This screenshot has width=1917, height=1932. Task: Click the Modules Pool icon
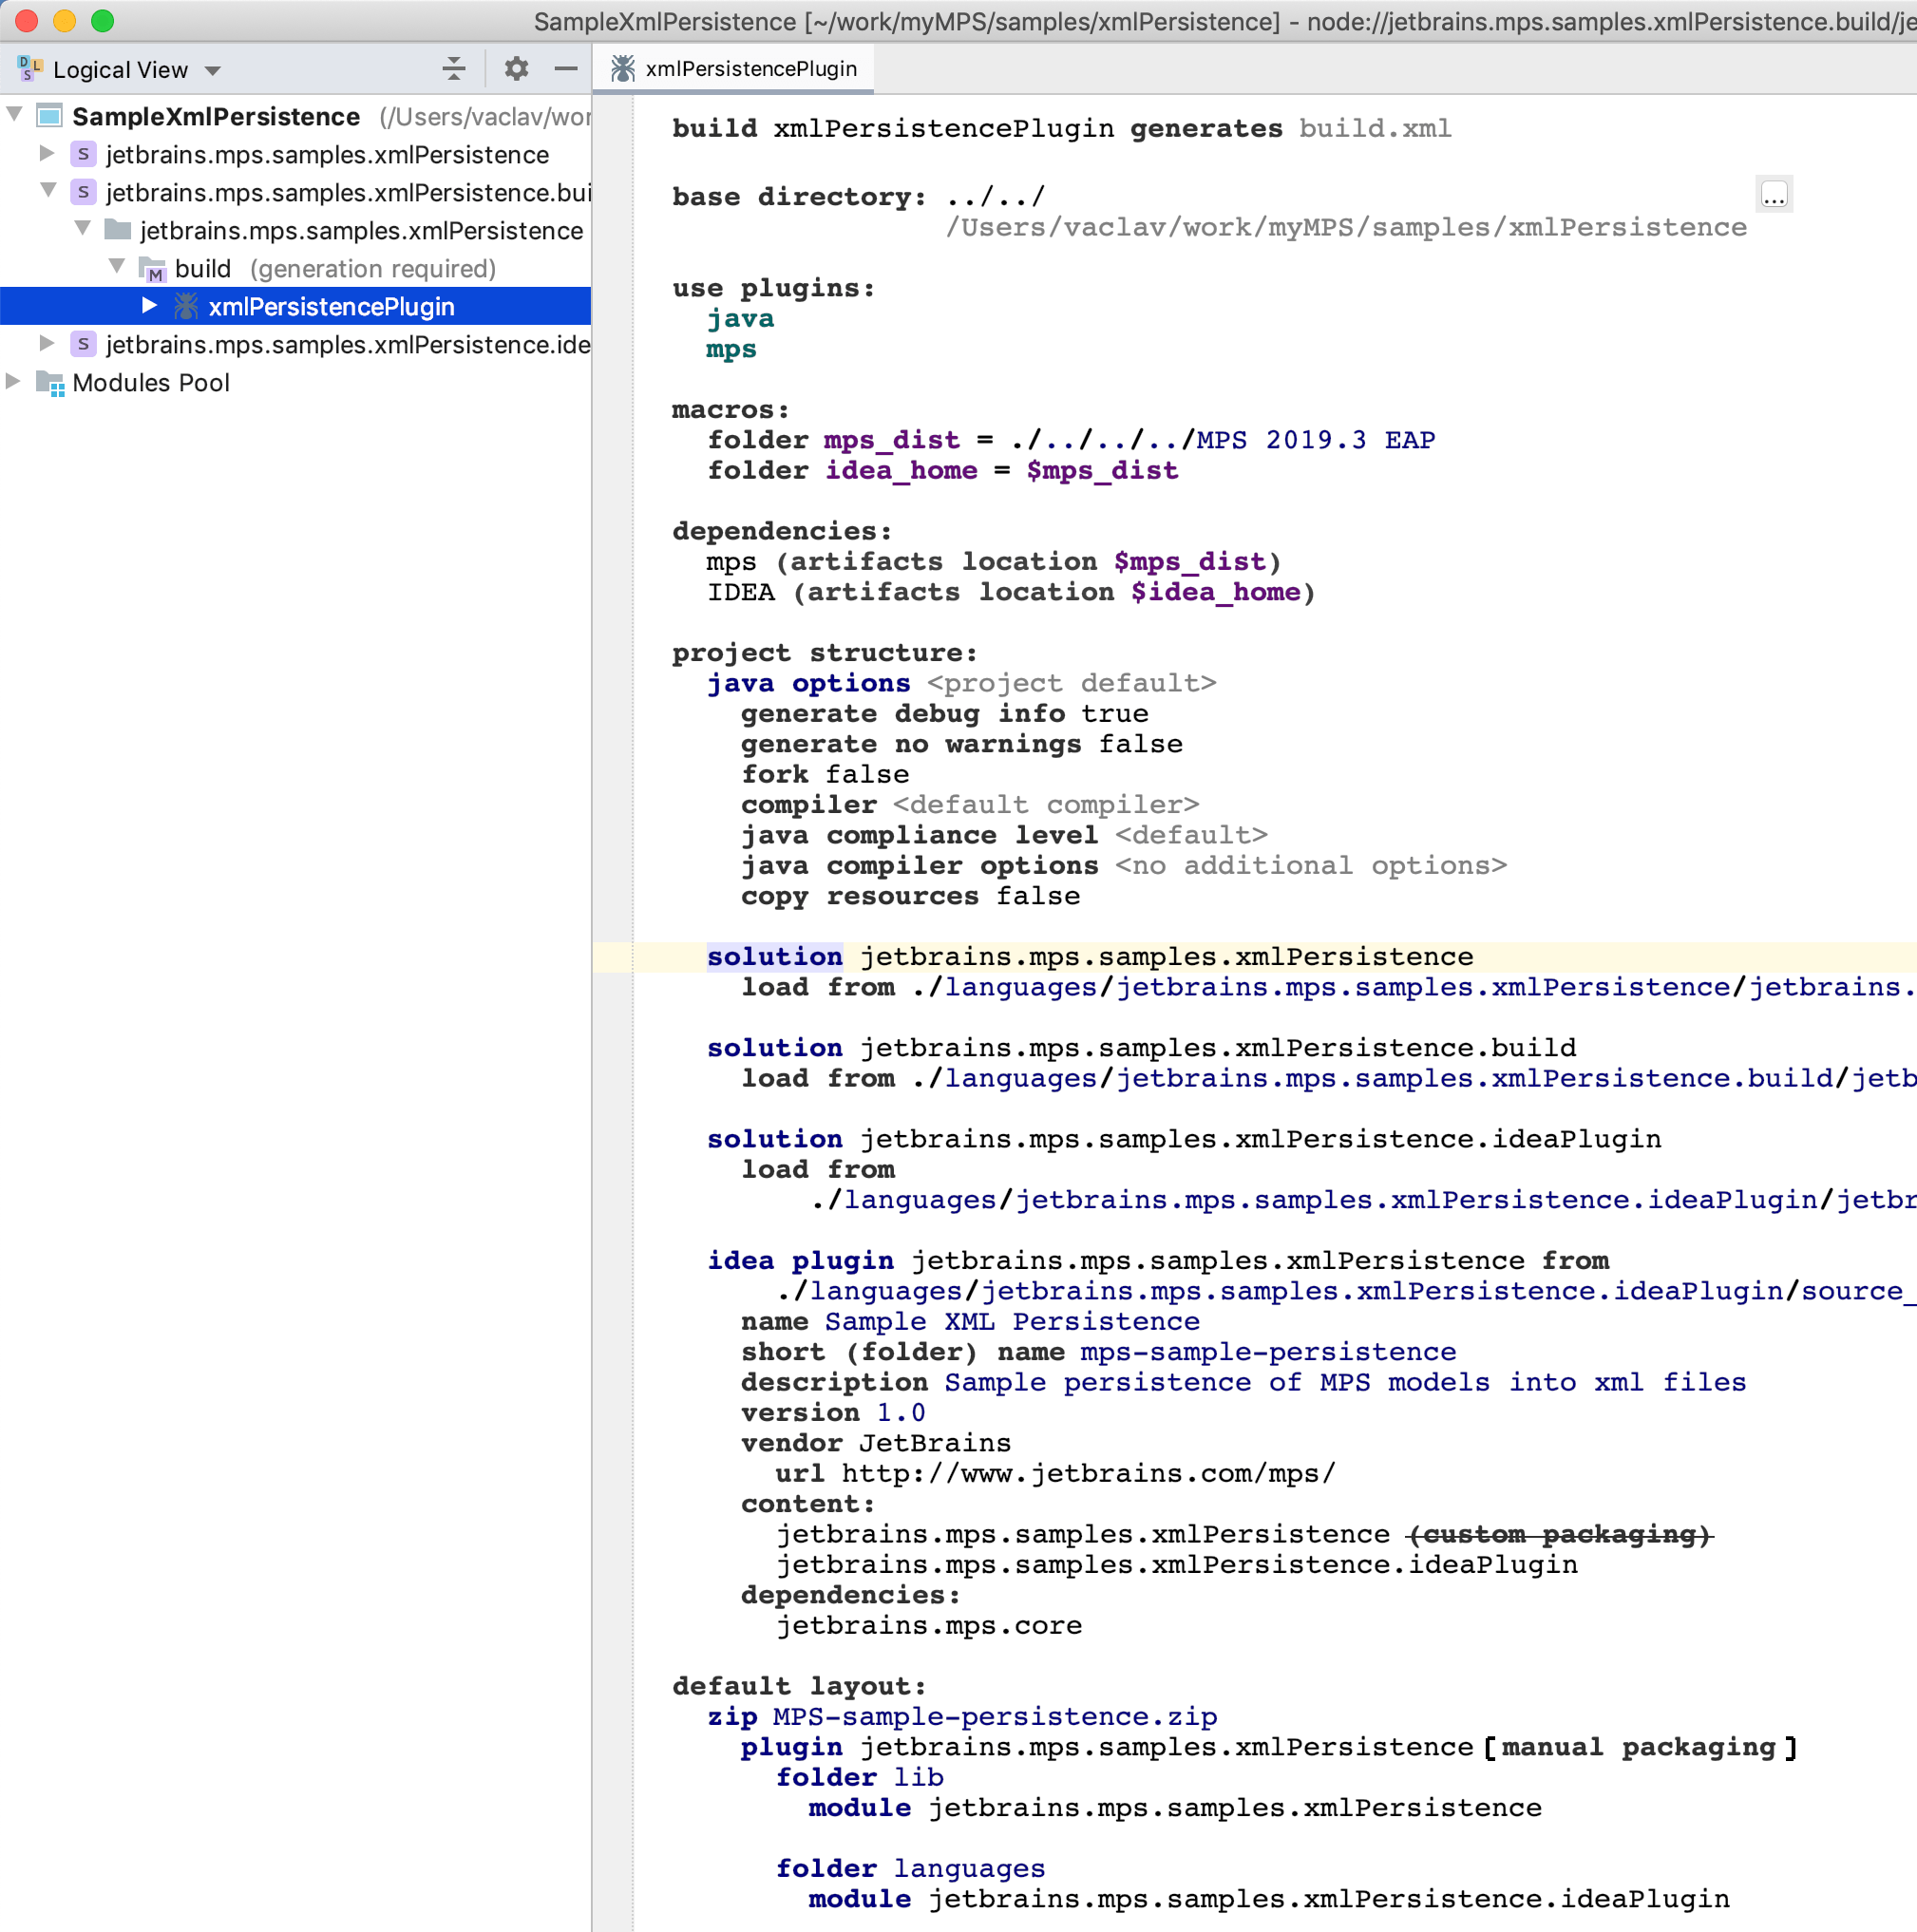point(50,383)
